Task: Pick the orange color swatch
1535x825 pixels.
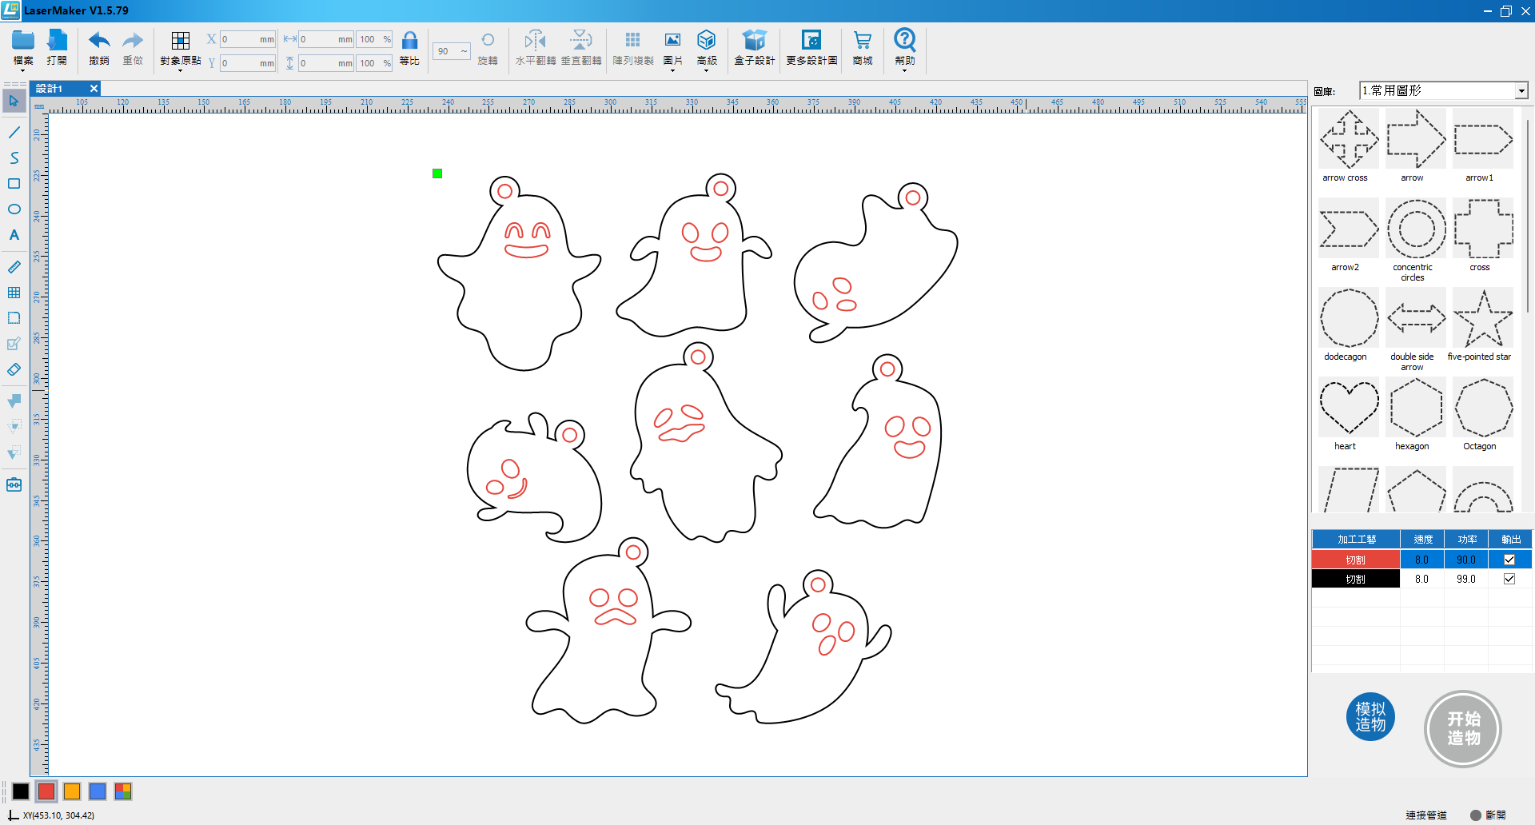Action: (72, 791)
